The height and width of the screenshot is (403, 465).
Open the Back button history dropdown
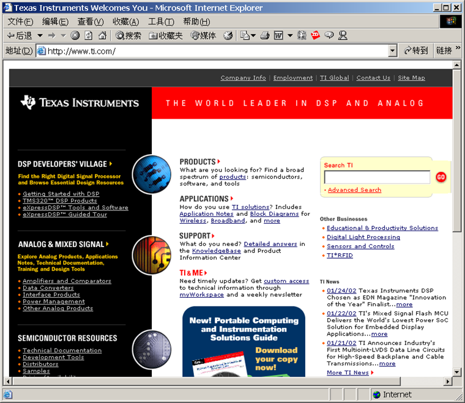point(40,36)
